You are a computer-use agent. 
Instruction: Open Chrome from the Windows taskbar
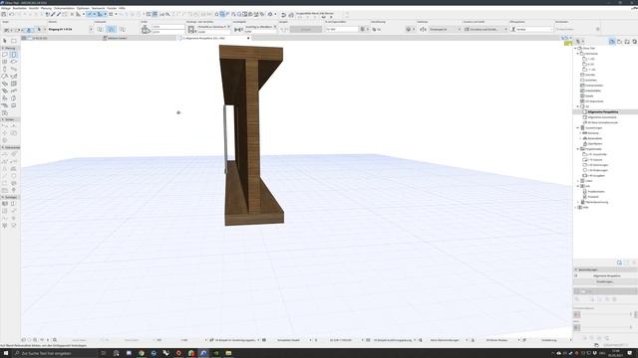click(x=142, y=353)
